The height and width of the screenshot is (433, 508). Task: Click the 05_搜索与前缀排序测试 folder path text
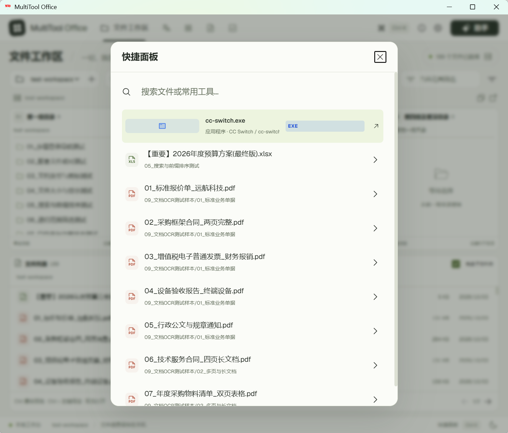pyautogui.click(x=172, y=166)
